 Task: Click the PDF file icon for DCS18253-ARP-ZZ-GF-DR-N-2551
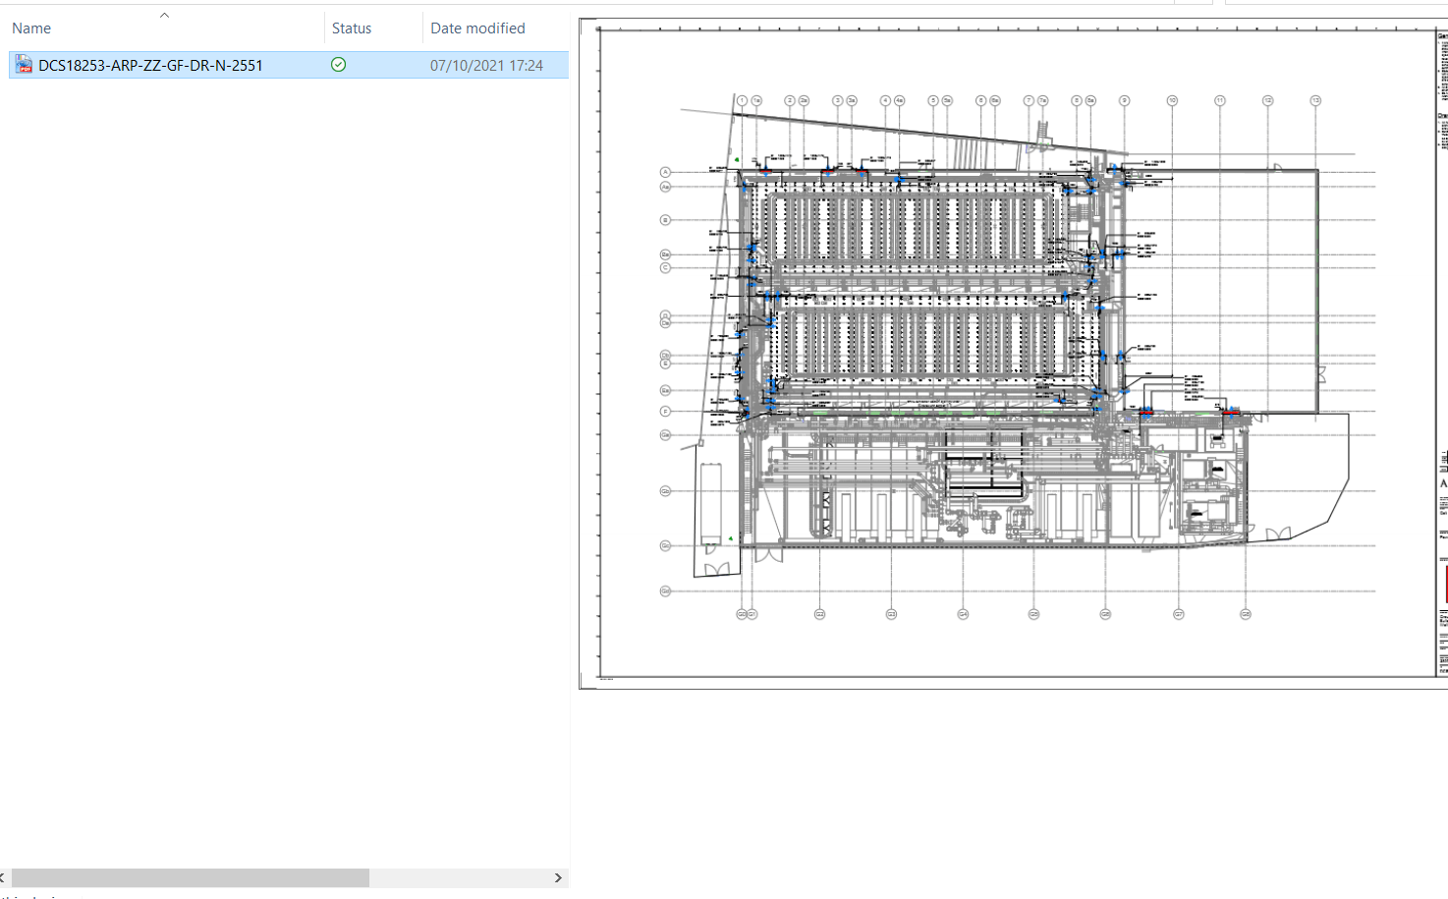tap(24, 65)
